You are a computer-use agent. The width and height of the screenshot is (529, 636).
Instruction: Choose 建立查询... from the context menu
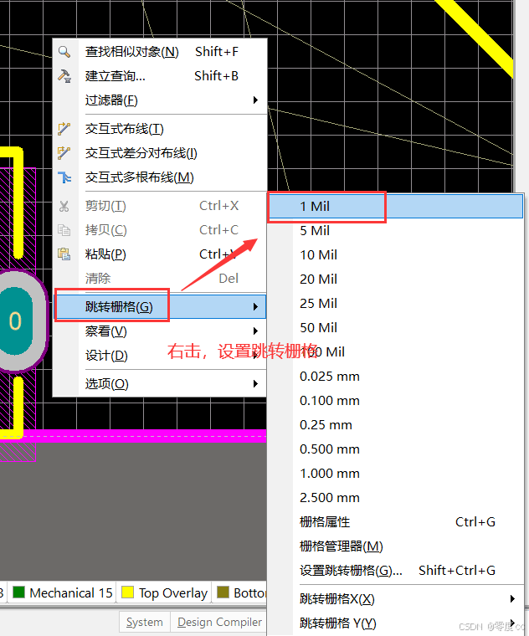click(x=160, y=76)
